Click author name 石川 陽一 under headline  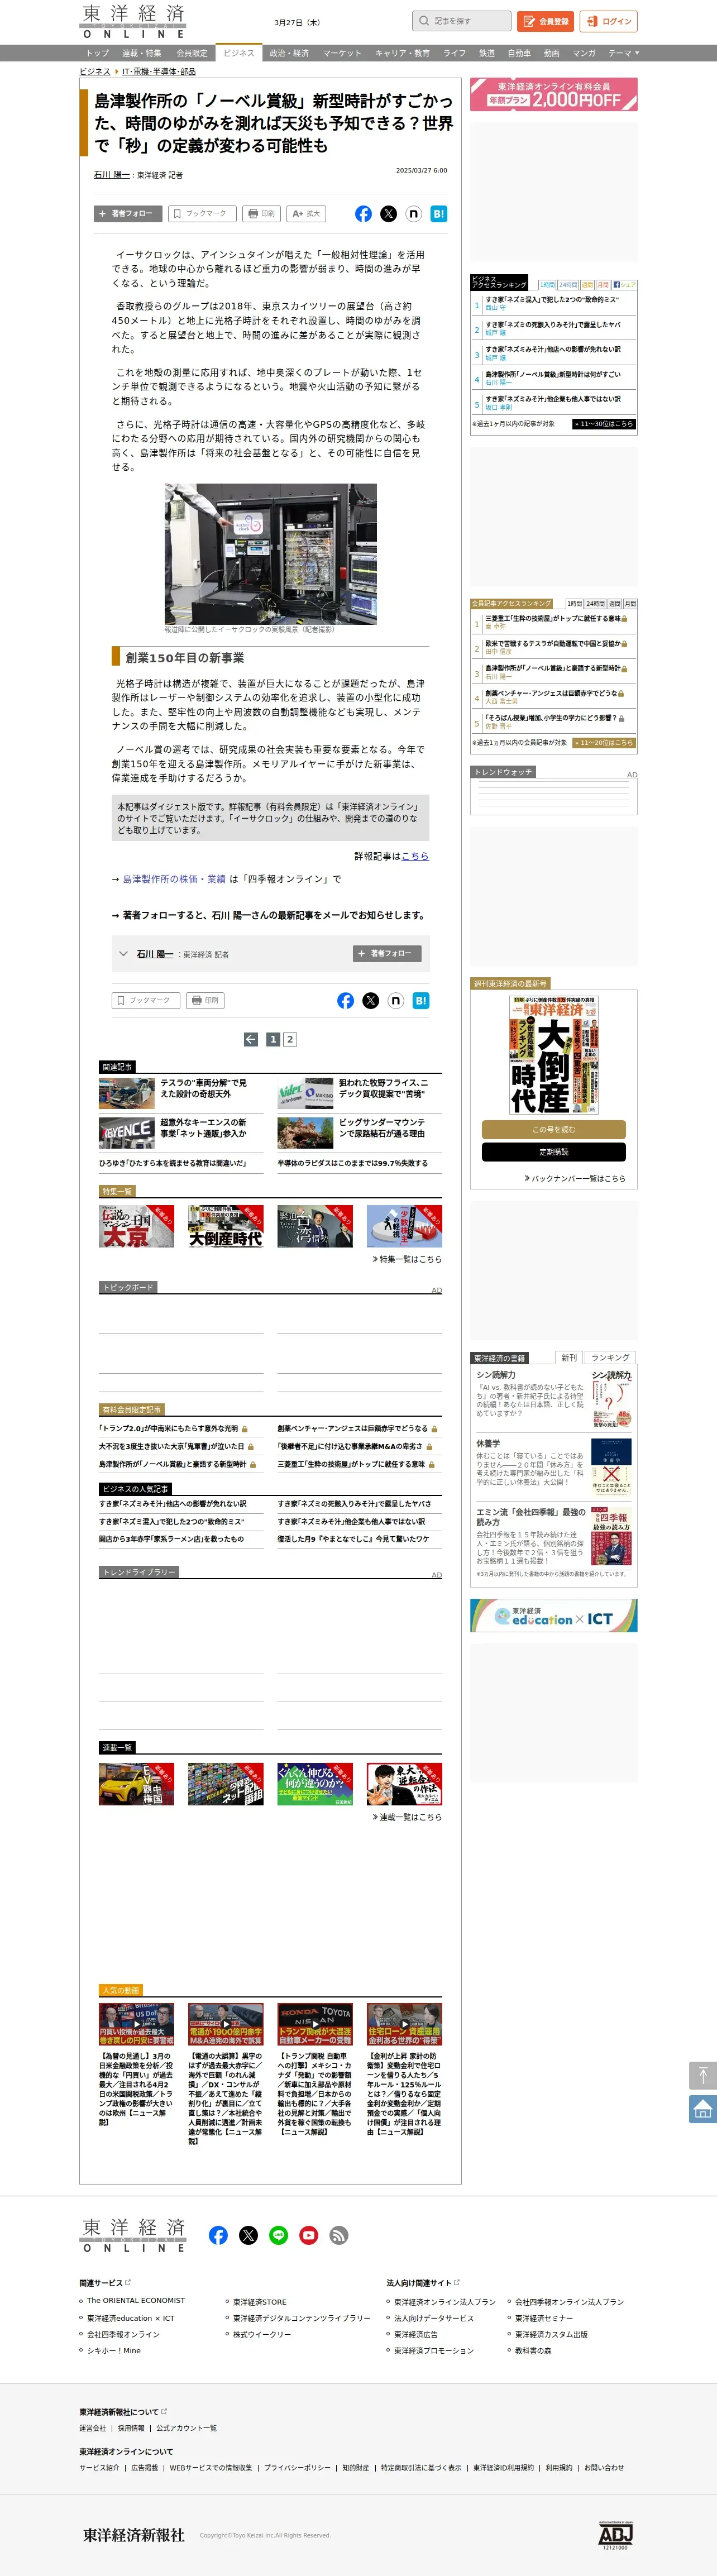pyautogui.click(x=112, y=174)
